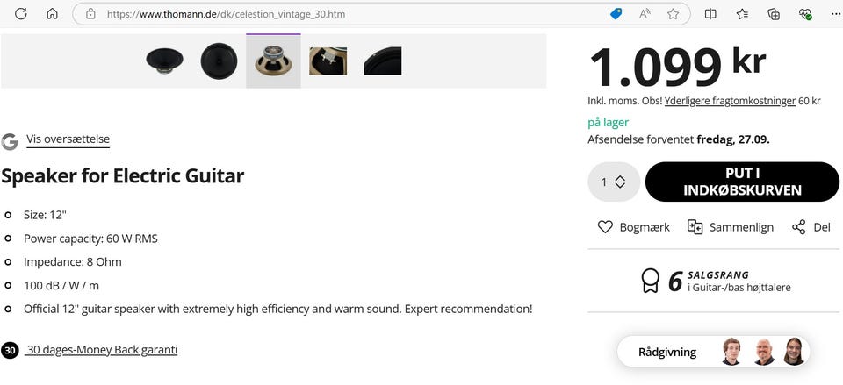This screenshot has height=385, width=843.
Task: Refresh the Thomann page
Action: point(21,14)
